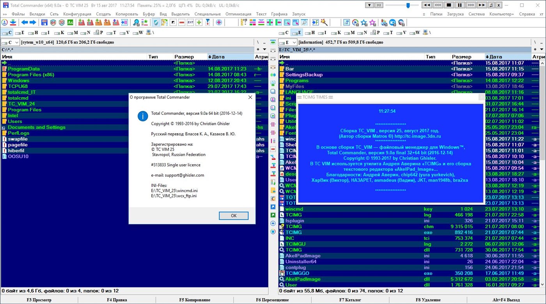Click the green 'As' toolbar icon
The width and height of the screenshot is (546, 304).
point(70,23)
